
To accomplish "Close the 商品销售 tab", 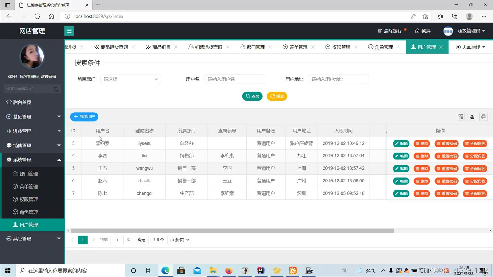I will (176, 47).
